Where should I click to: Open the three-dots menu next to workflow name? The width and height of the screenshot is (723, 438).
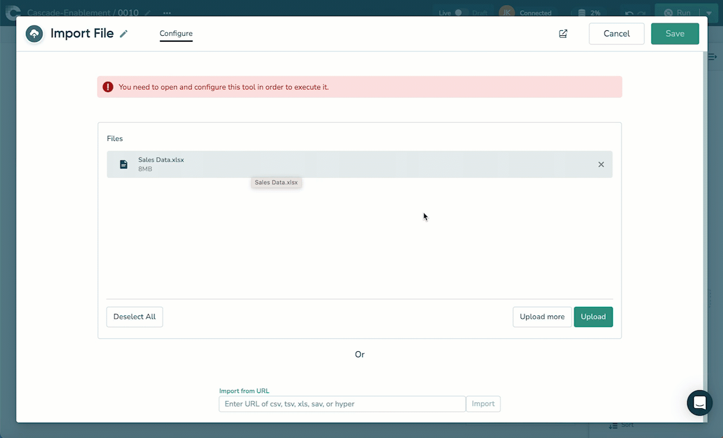pos(167,13)
